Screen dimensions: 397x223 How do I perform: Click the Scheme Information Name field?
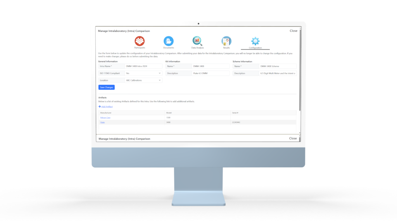point(278,66)
